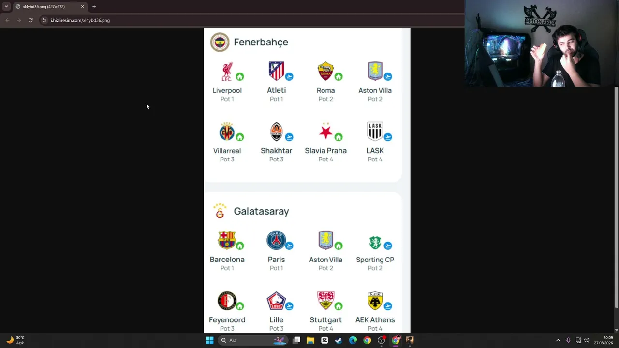Viewport: 619px width, 348px height.
Task: Click the AEK Athens team name
Action: (375, 320)
